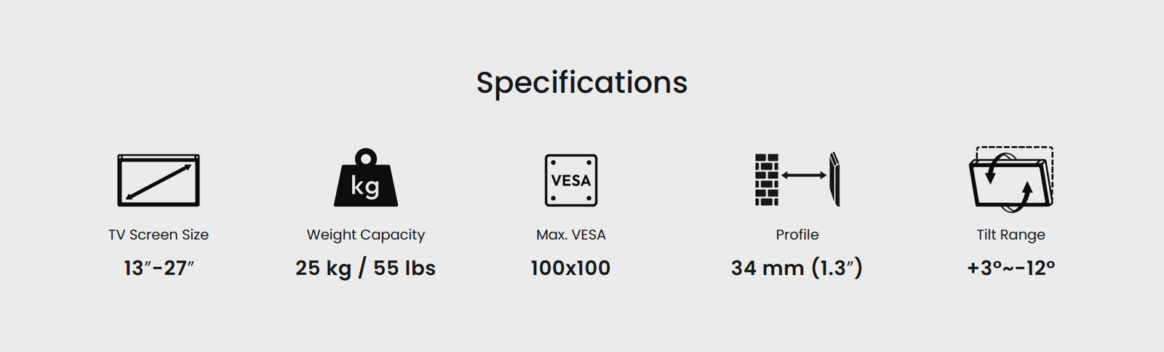Click the Weight Capacity label
The height and width of the screenshot is (352, 1164).
point(366,236)
